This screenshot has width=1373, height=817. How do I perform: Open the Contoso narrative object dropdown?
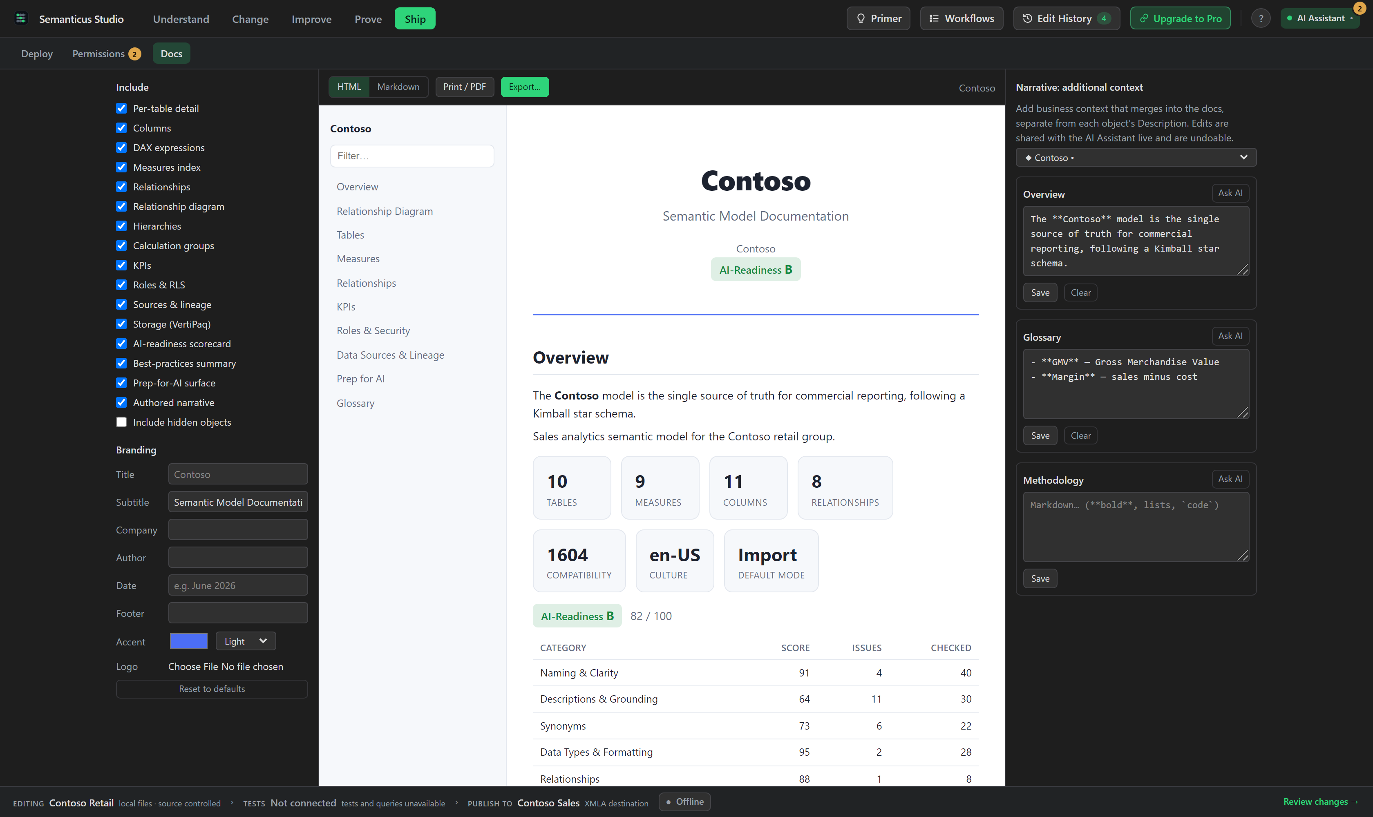(x=1136, y=157)
